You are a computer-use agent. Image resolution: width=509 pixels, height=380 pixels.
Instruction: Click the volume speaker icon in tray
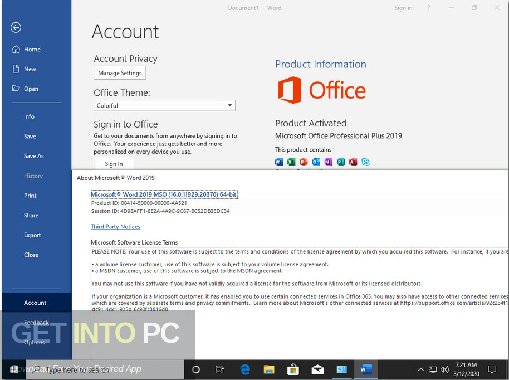(x=444, y=369)
